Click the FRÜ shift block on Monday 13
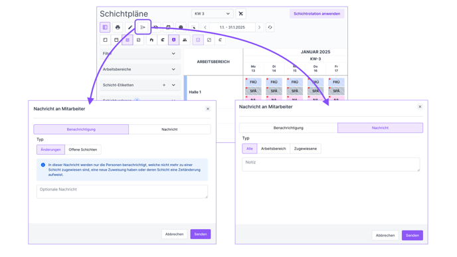This screenshot has width=457, height=257. [x=253, y=82]
